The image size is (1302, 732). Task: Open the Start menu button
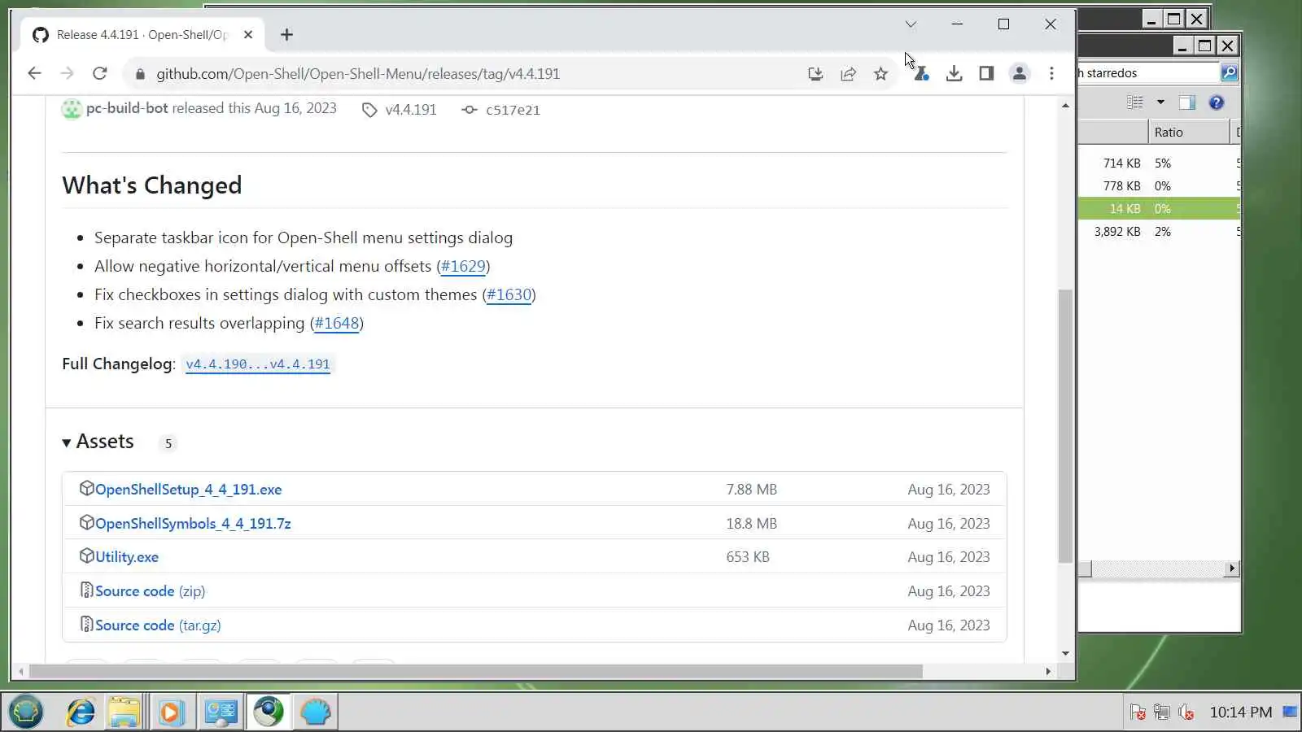(26, 712)
